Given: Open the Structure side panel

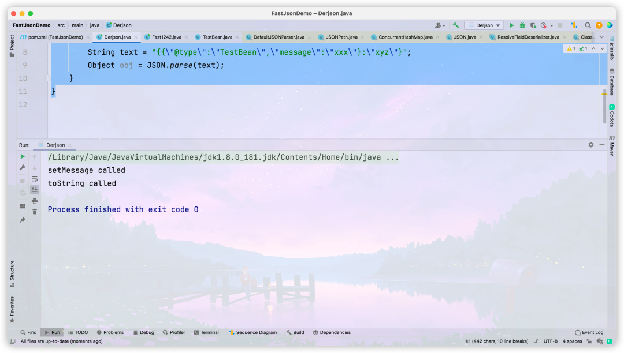Looking at the screenshot, I should 12,273.
